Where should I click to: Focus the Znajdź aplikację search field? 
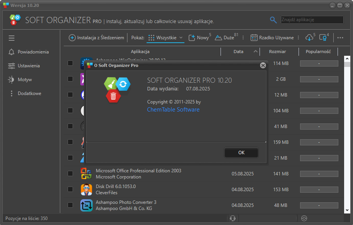[312, 20]
